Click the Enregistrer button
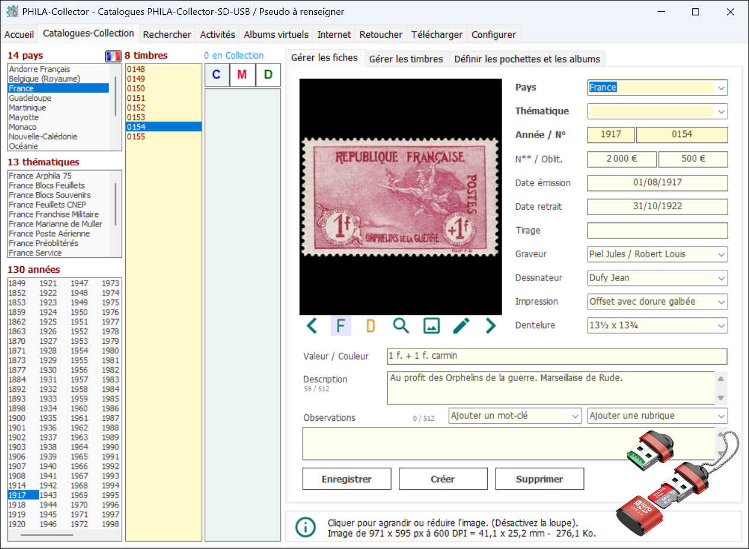The height and width of the screenshot is (549, 749). (x=347, y=479)
